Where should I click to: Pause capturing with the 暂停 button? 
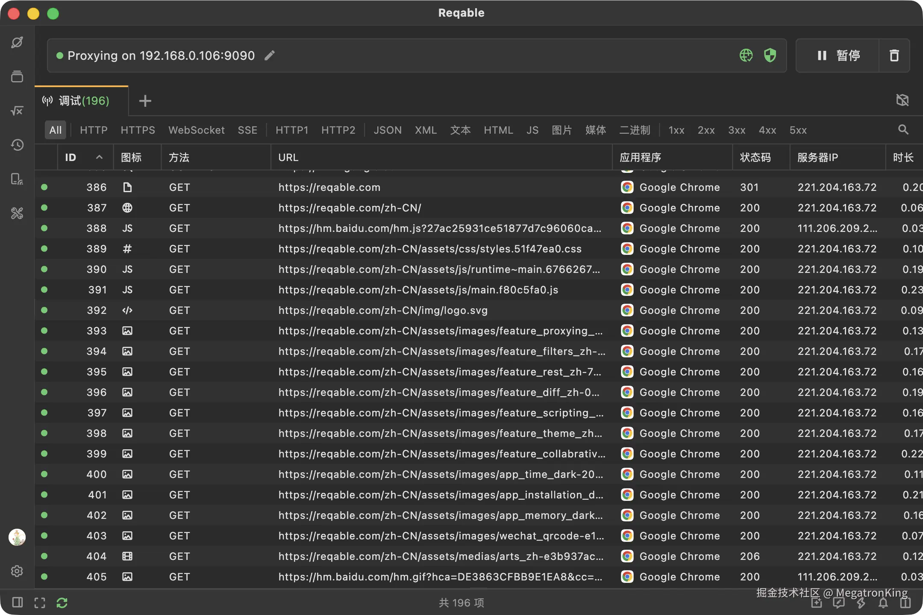pyautogui.click(x=838, y=56)
